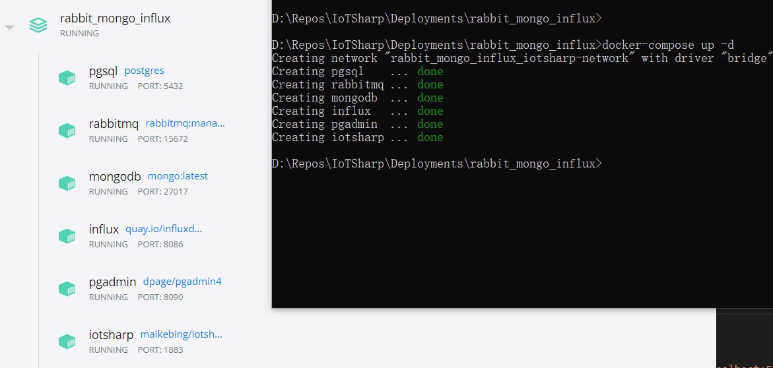Viewport: 773px width, 368px height.
Task: Click the influx container icon
Action: (x=67, y=236)
